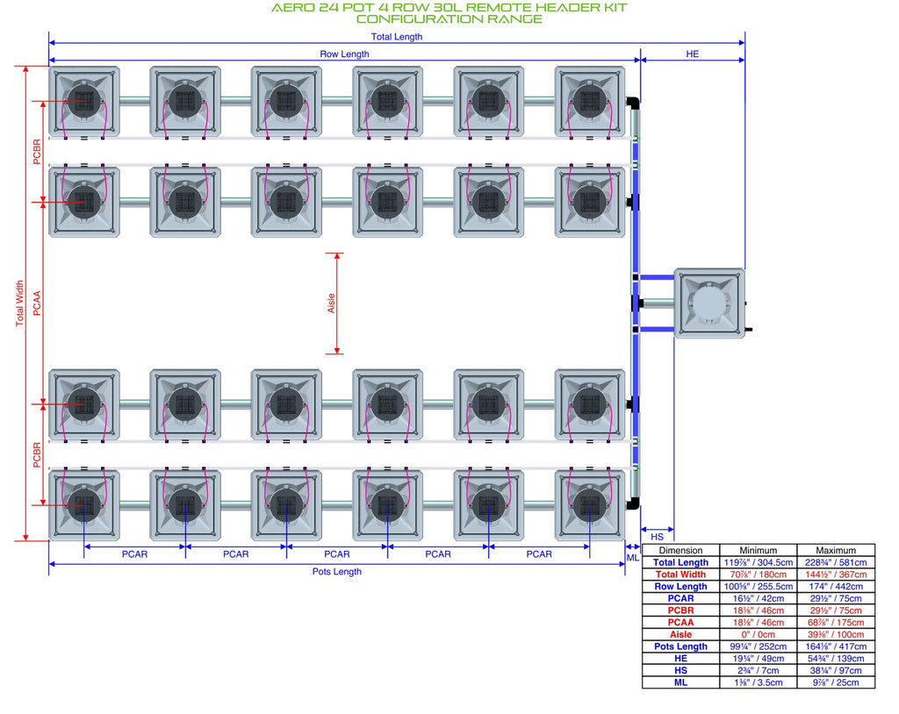Click the 'PCBR' row name in the table
This screenshot has height=714, width=899.
click(680, 610)
